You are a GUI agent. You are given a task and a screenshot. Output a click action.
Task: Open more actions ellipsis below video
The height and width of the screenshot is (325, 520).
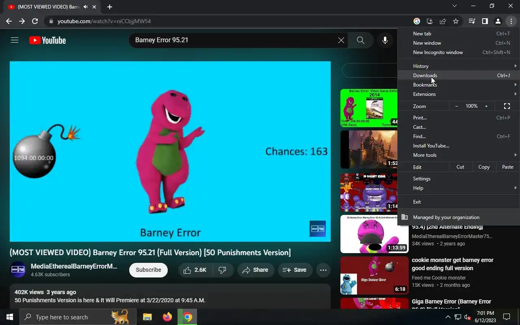coord(323,270)
